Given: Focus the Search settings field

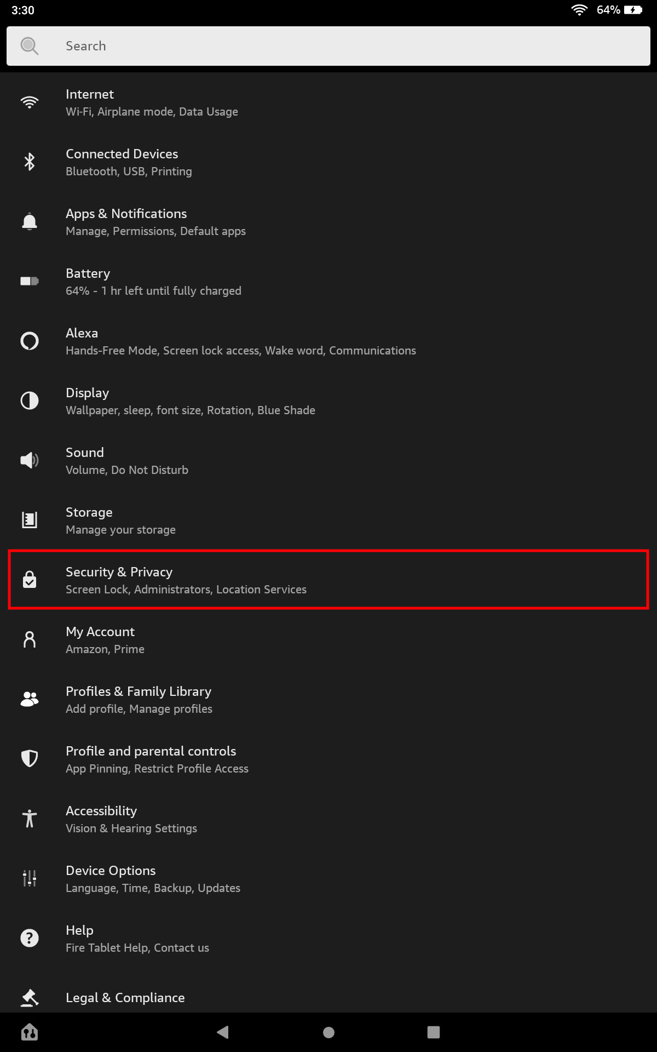Looking at the screenshot, I should [328, 46].
